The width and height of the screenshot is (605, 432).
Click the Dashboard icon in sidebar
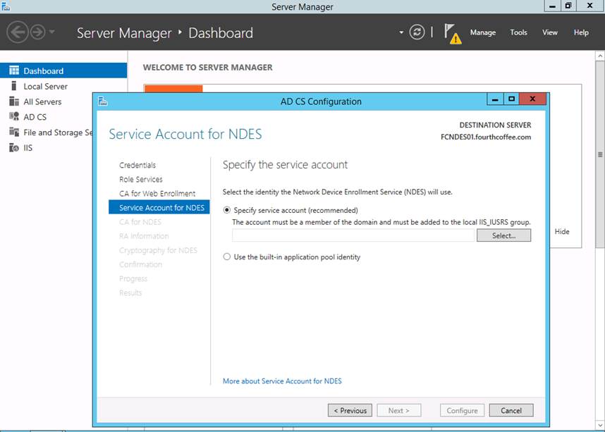[x=14, y=70]
